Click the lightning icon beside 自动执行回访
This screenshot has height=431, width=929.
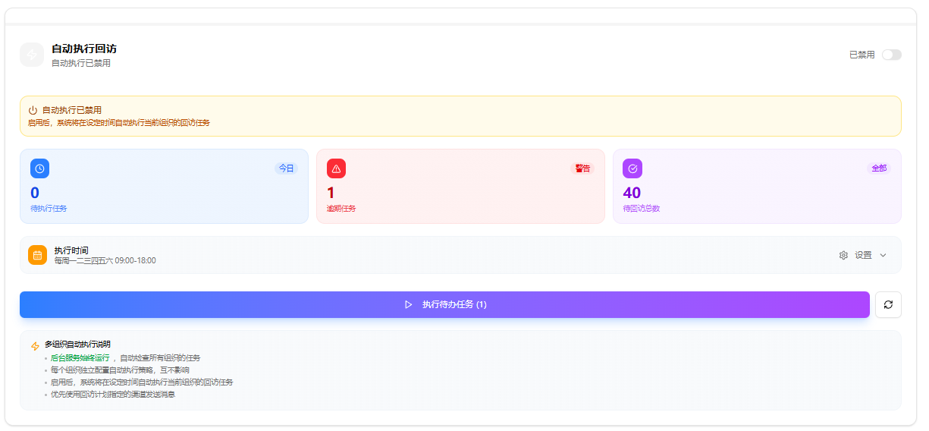click(32, 55)
